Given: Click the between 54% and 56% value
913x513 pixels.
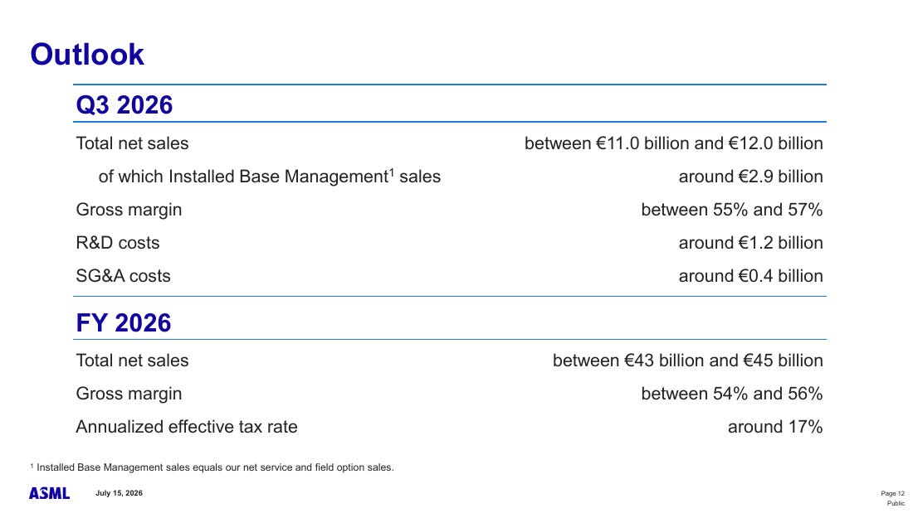Looking at the screenshot, I should [x=732, y=394].
